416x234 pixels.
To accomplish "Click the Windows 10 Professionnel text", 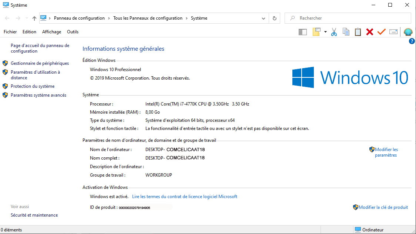I will (x=115, y=70).
